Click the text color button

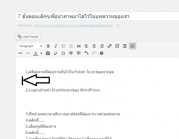[35, 53]
